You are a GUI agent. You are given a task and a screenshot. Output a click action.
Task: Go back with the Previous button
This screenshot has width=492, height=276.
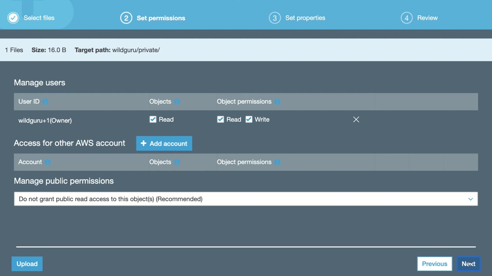tap(435, 264)
